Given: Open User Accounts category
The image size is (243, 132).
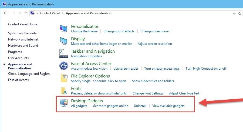Looking at the screenshot, I should 18,58.
